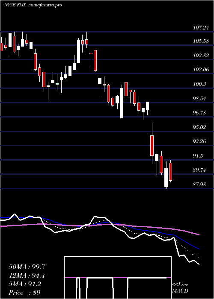214x299 pixels.
Task: Click the 5MA : 91.2 readout
Action: click(x=25, y=284)
